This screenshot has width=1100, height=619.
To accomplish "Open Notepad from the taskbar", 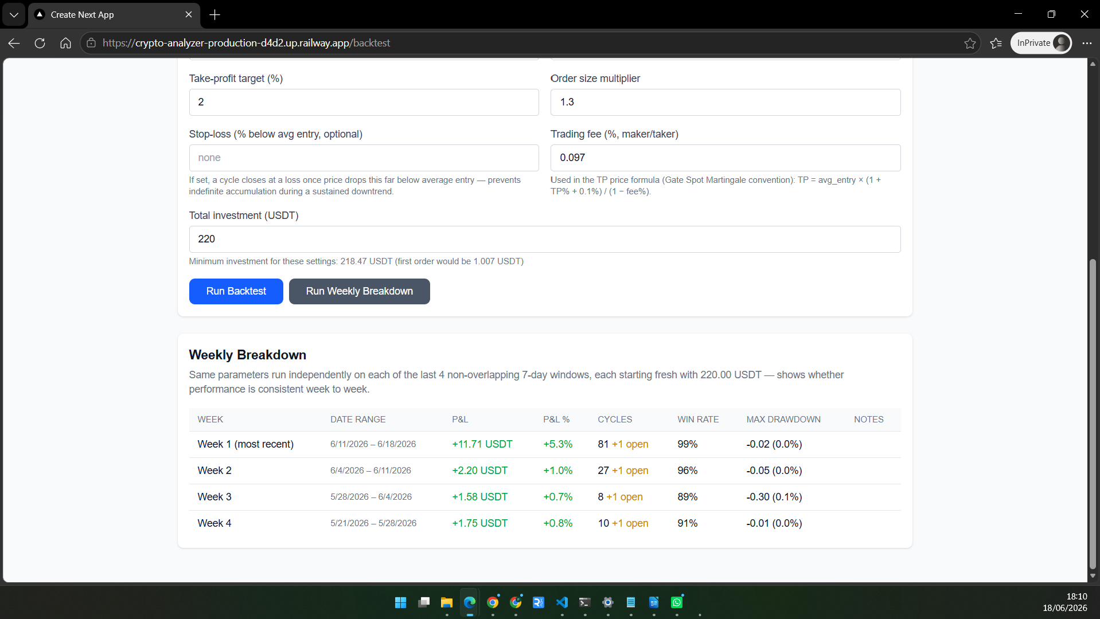I will (631, 602).
